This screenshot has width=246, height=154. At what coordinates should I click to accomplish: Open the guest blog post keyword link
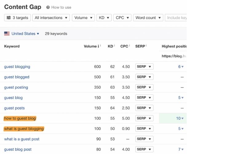[x=18, y=149]
